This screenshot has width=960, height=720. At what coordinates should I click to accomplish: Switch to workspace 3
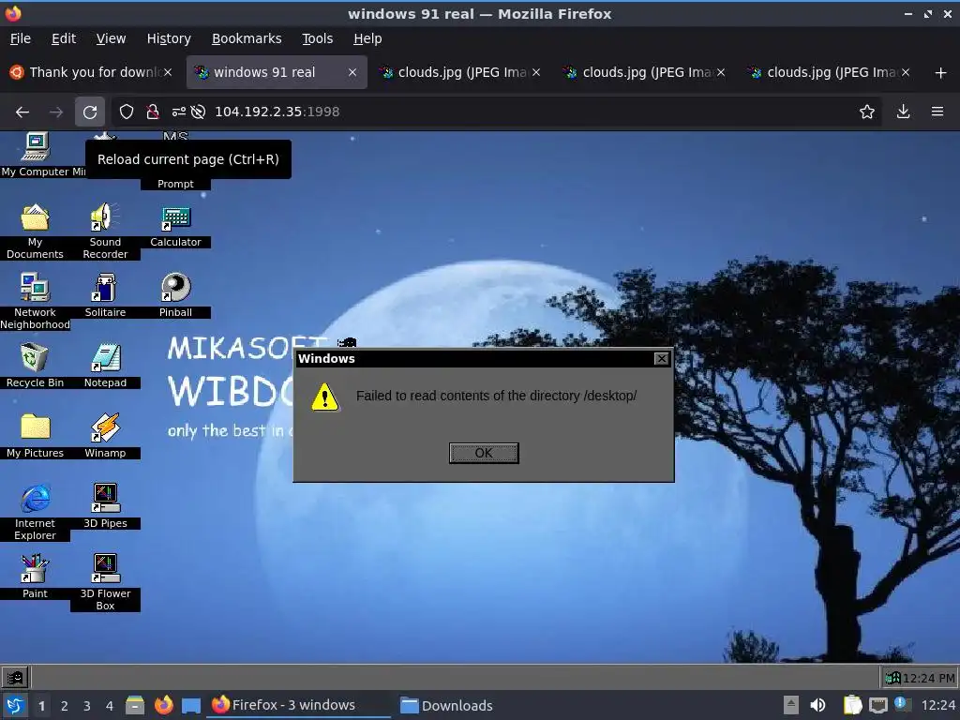87,706
